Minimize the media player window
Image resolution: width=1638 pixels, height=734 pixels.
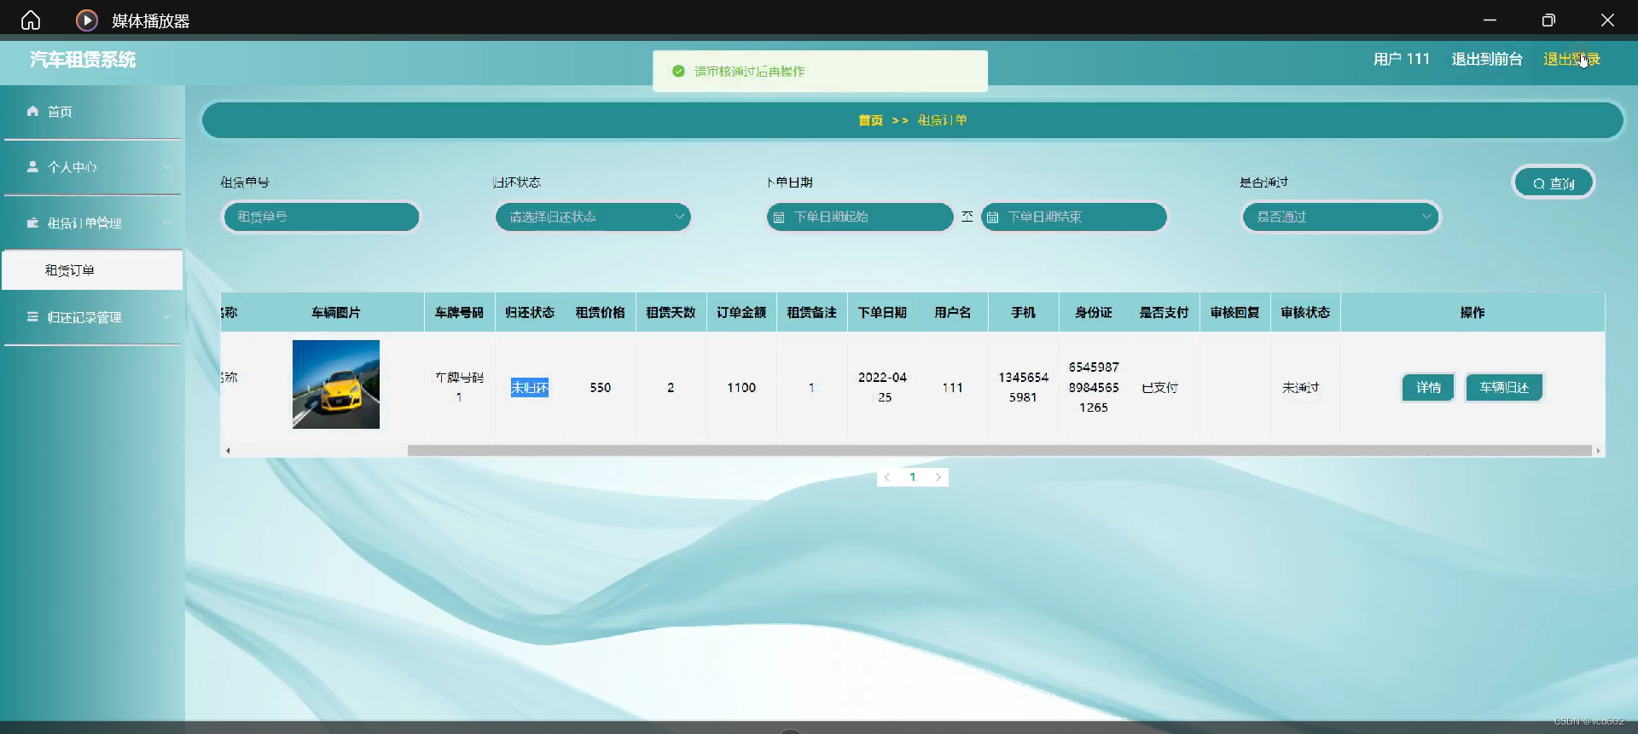(1490, 20)
